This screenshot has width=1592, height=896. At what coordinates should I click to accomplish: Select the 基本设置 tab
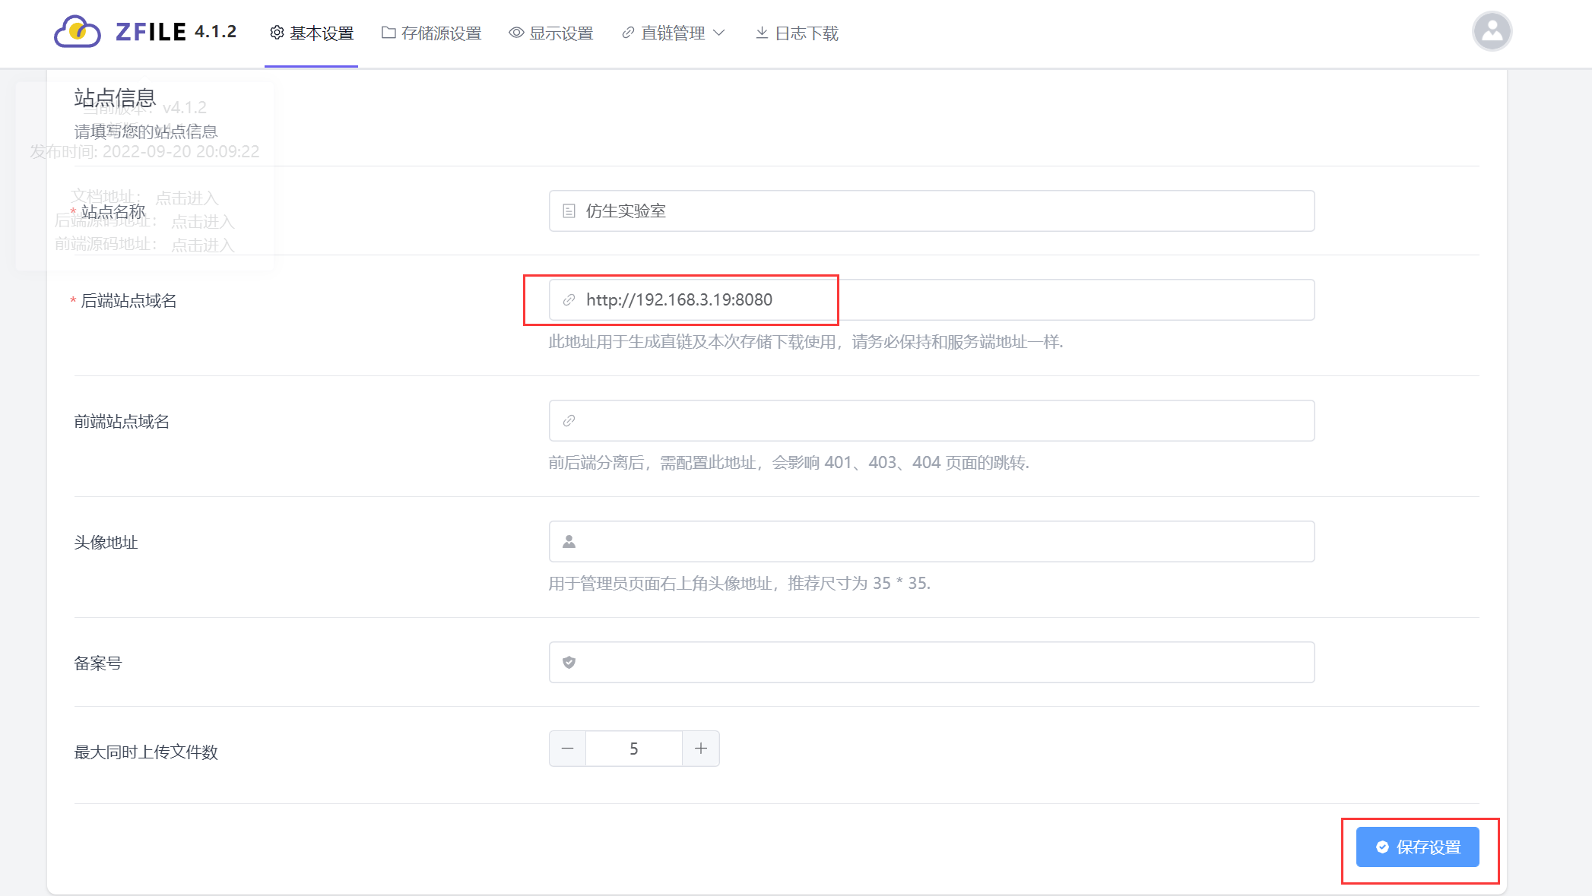(x=312, y=33)
